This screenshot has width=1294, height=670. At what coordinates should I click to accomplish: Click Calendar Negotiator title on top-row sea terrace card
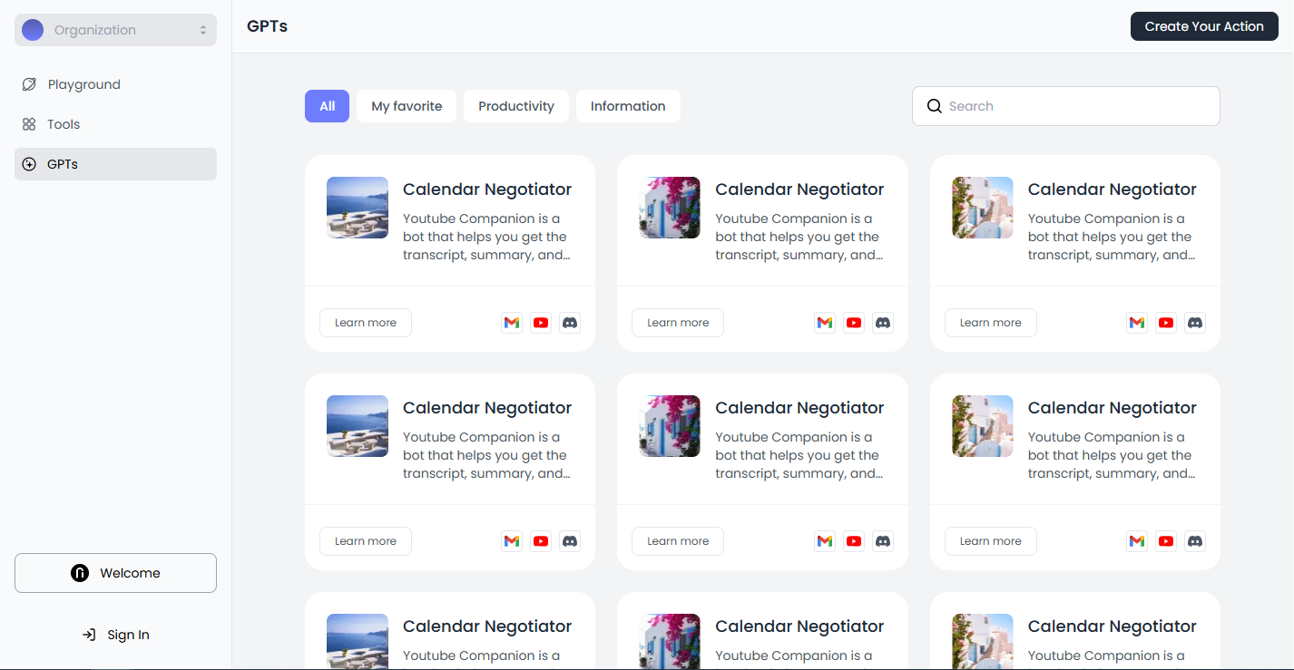[487, 189]
